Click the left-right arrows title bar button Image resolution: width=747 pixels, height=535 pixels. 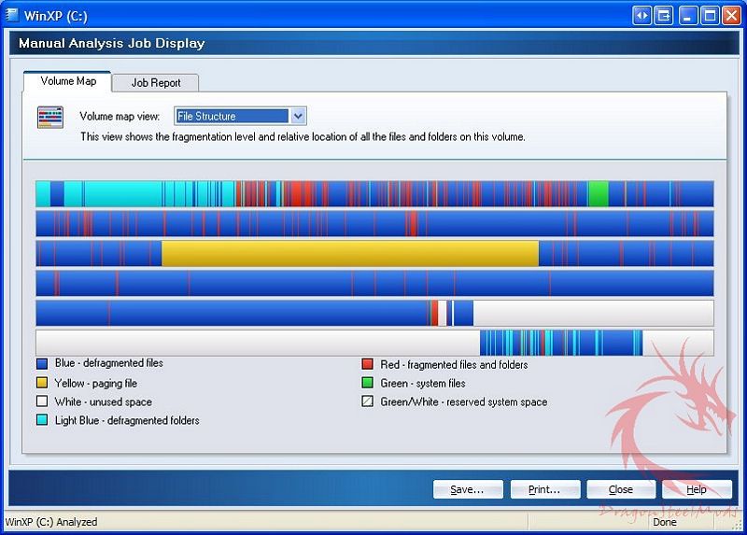point(641,15)
